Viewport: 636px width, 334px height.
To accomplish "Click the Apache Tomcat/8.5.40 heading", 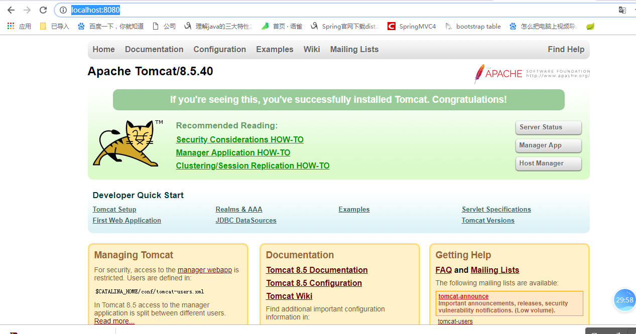I will coord(151,71).
